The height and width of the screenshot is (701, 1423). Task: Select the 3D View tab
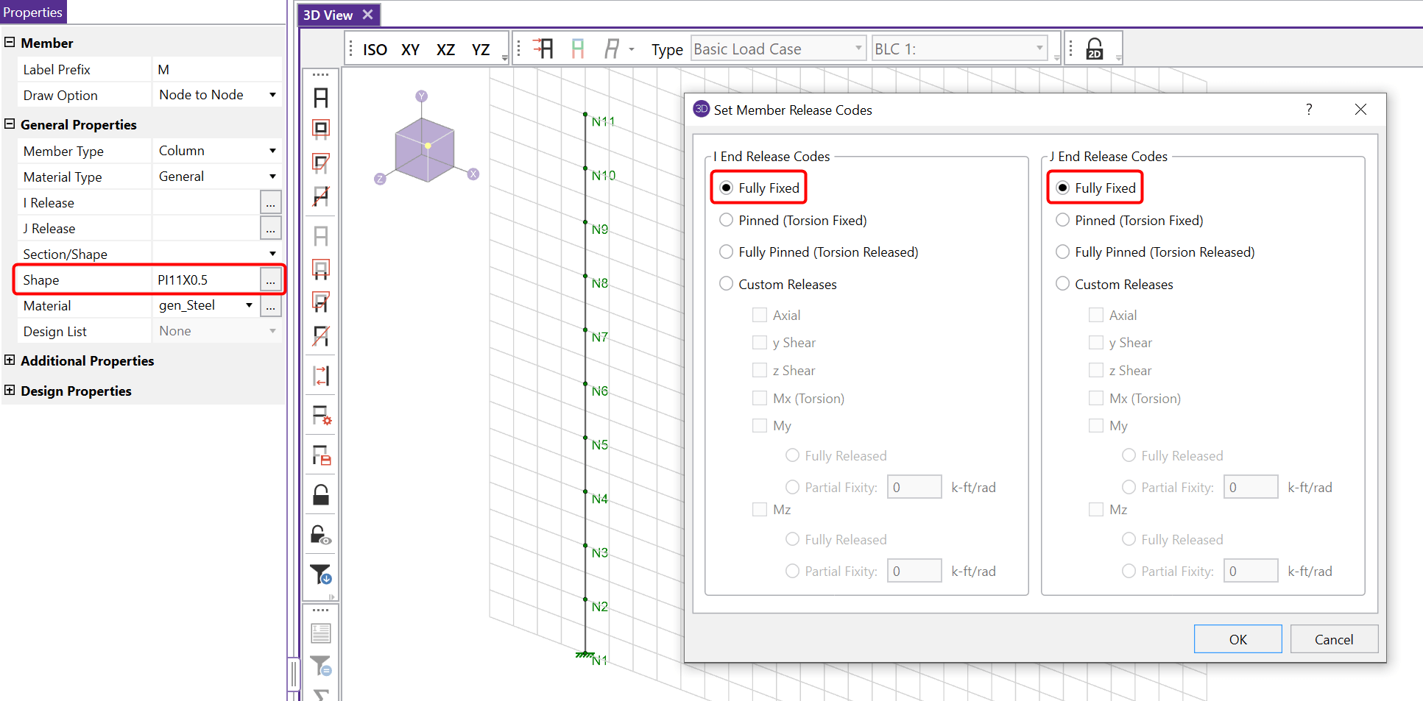click(x=328, y=15)
